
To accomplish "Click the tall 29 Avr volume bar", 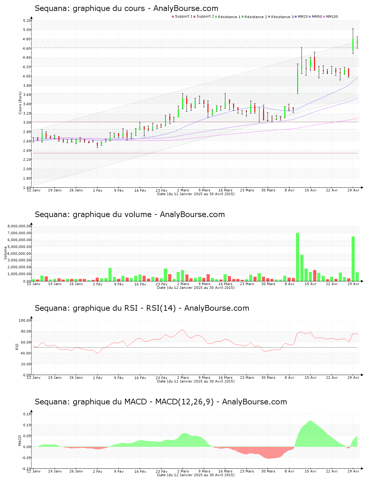I will (353, 259).
